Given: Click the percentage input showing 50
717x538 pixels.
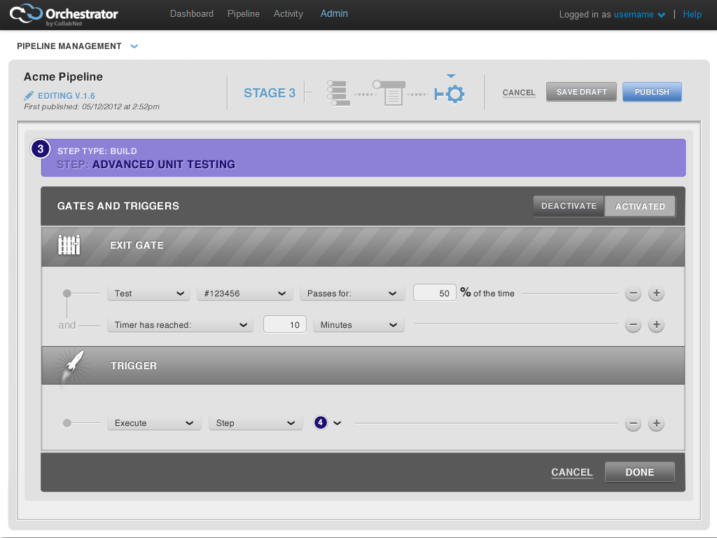Looking at the screenshot, I should (x=434, y=293).
